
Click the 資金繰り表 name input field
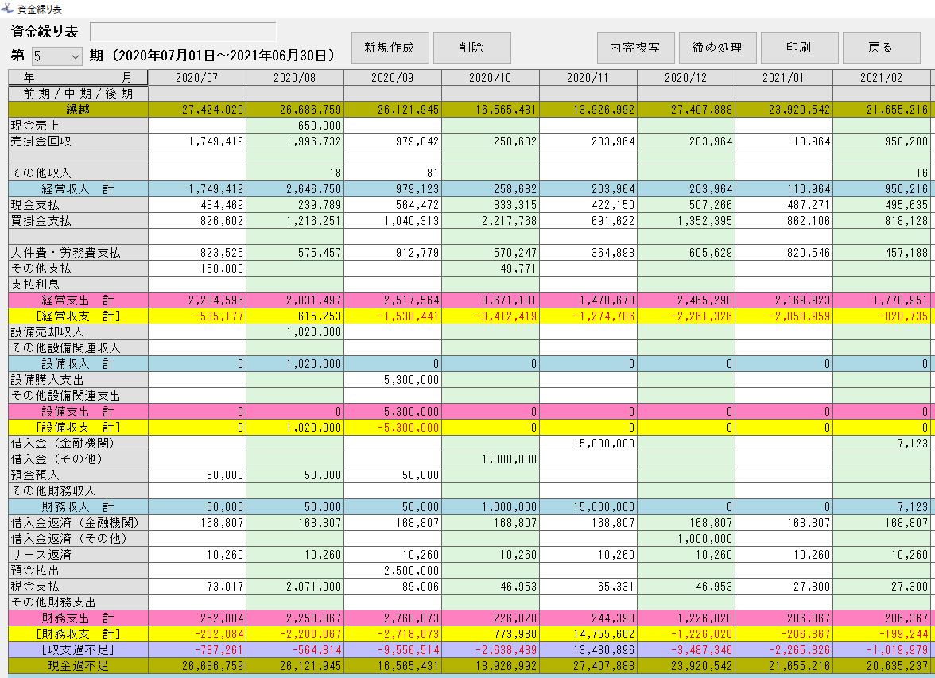click(183, 33)
